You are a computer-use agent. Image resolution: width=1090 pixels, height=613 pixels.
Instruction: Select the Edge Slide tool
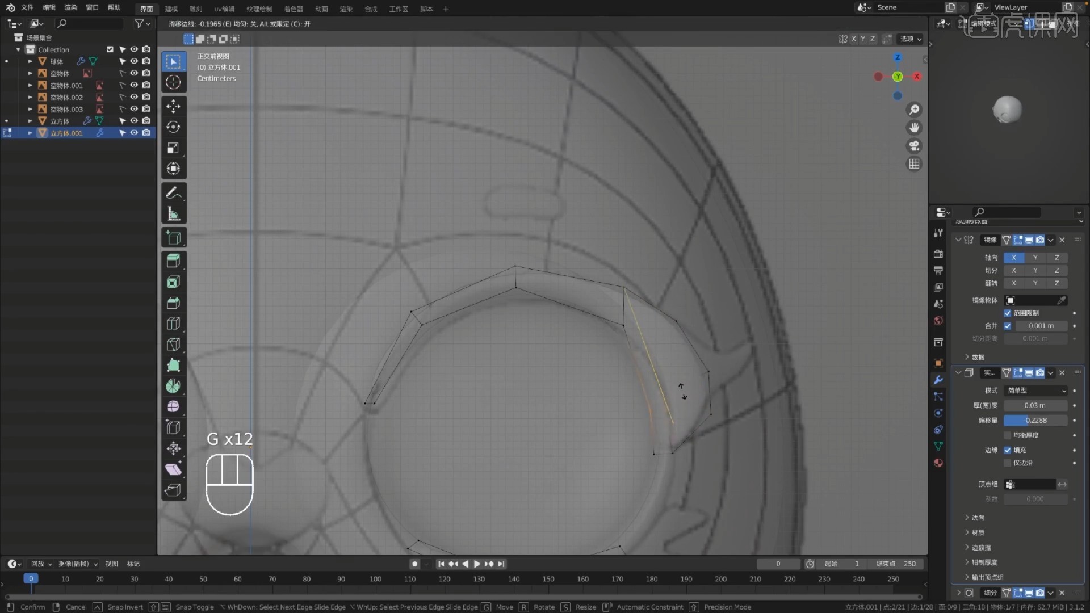(173, 428)
